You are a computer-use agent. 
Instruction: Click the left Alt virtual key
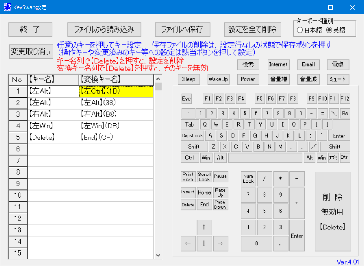tap(220, 158)
